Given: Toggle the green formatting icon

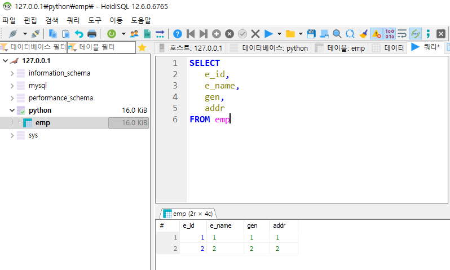Looking at the screenshot, I should [x=415, y=34].
